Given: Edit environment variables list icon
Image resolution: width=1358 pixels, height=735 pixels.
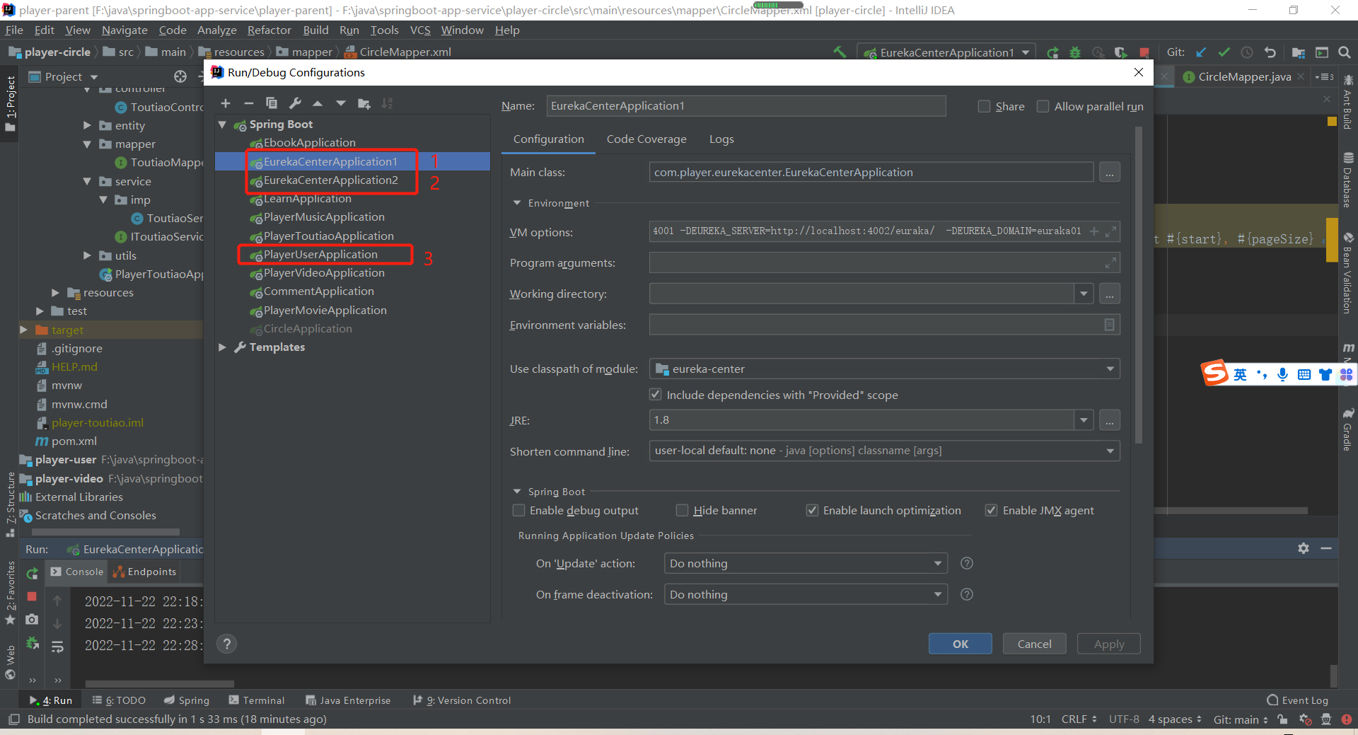Looking at the screenshot, I should (x=1109, y=325).
